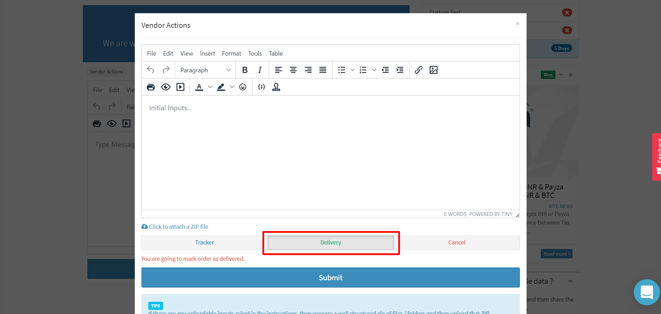Open the Paragraph format dropdown
This screenshot has height=314, width=661.
[205, 70]
